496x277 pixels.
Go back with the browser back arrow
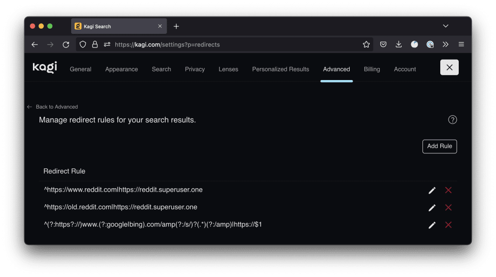(x=35, y=45)
